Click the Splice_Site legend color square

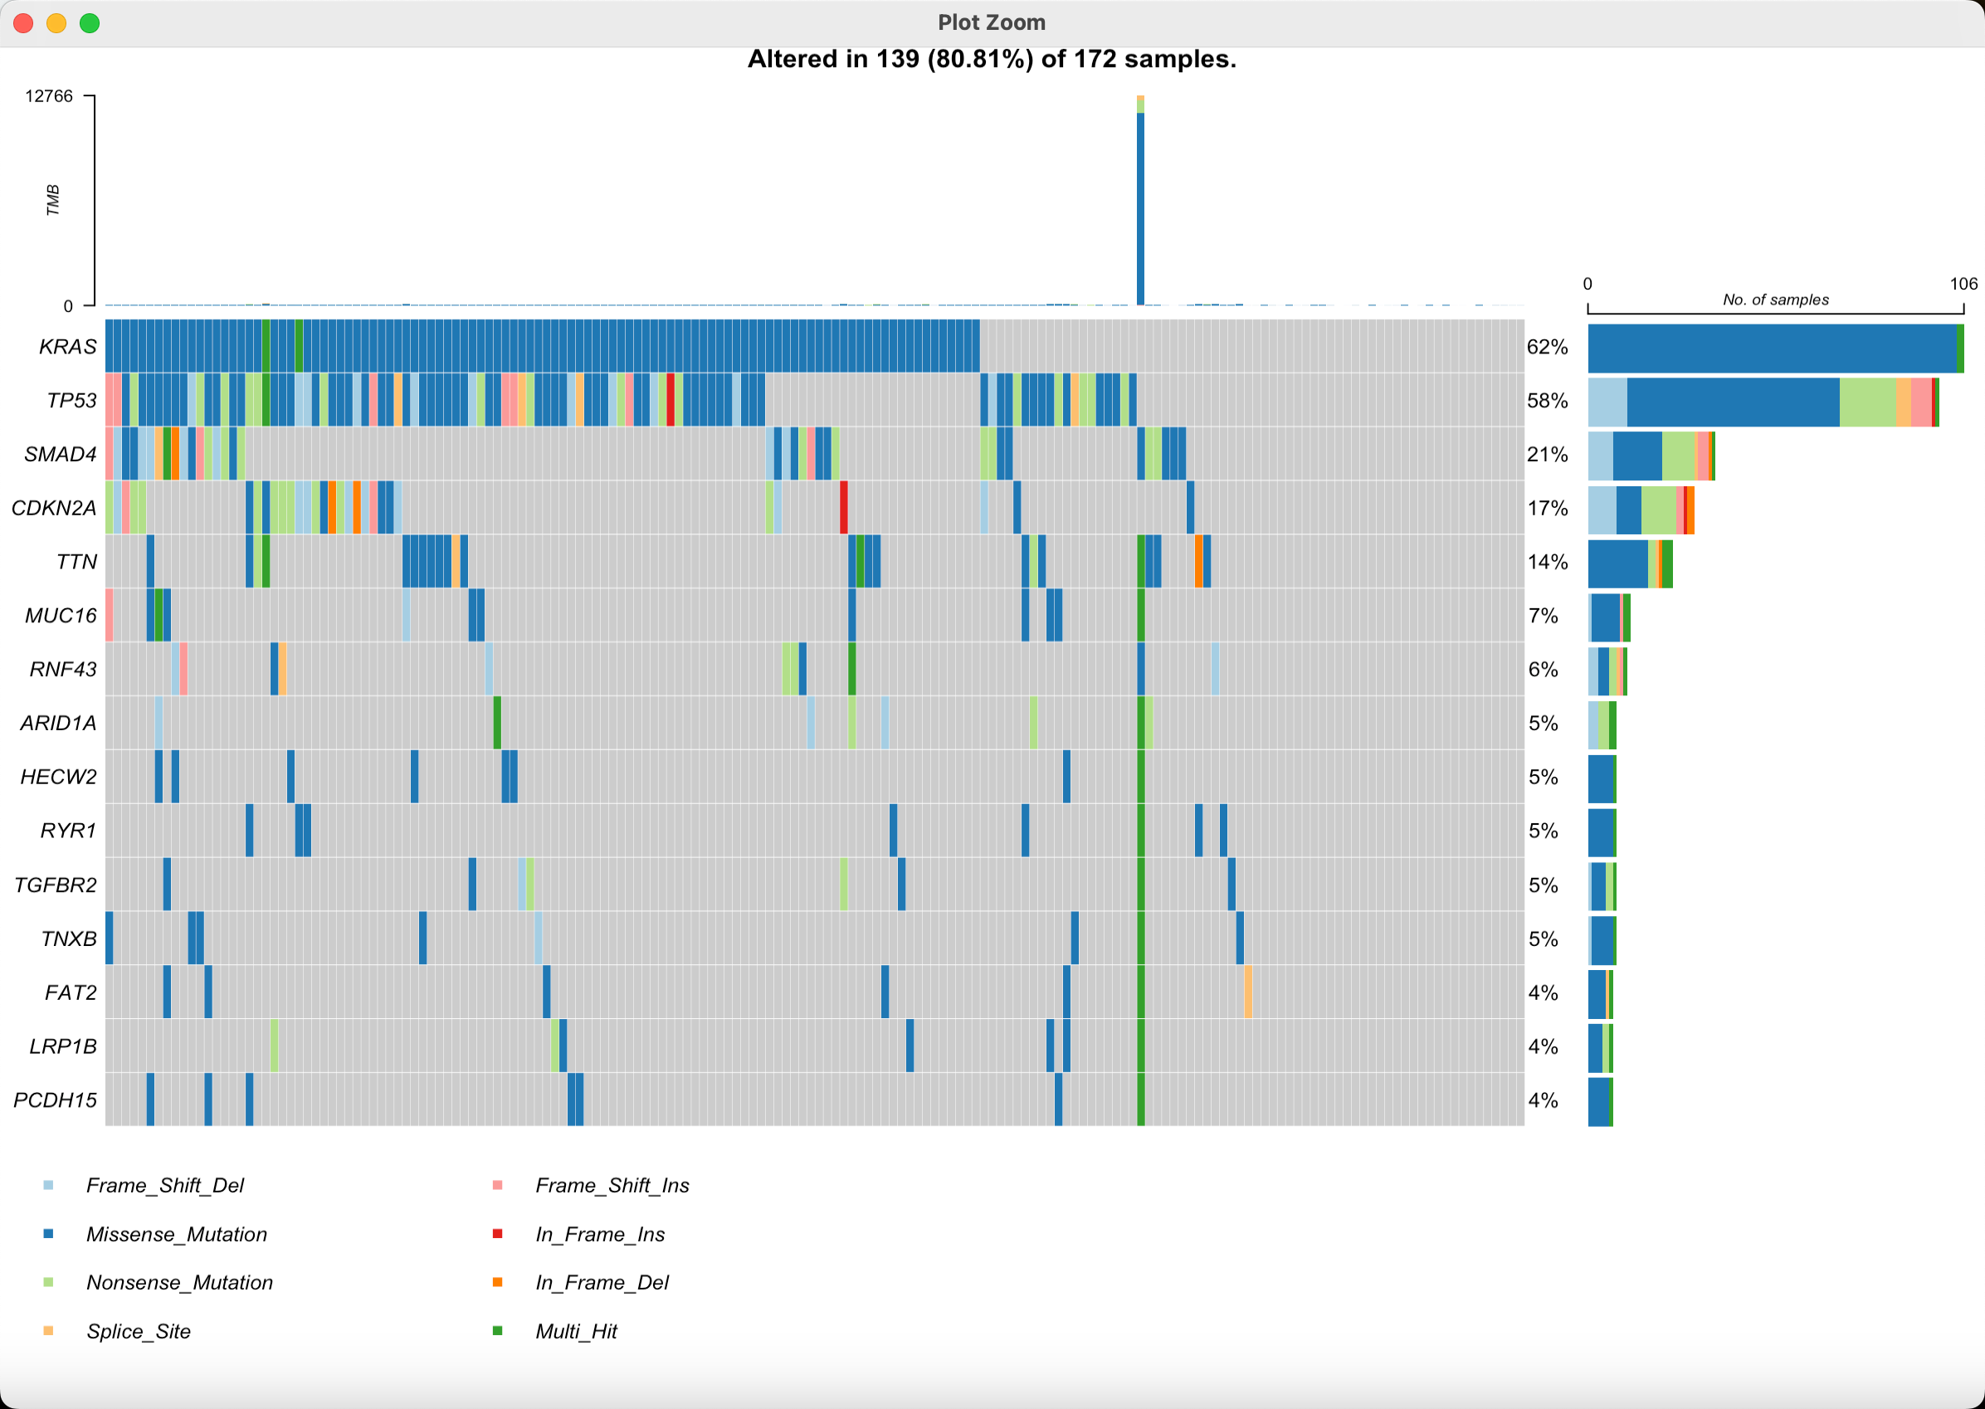coord(49,1331)
